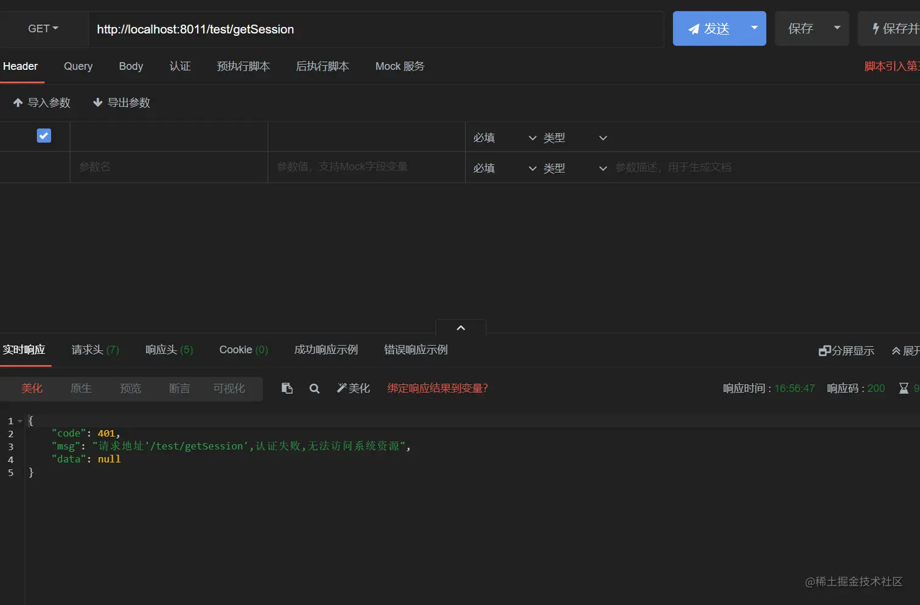This screenshot has width=920, height=605.
Task: Click the 分屏显示 split-screen icon button
Action: coord(846,351)
